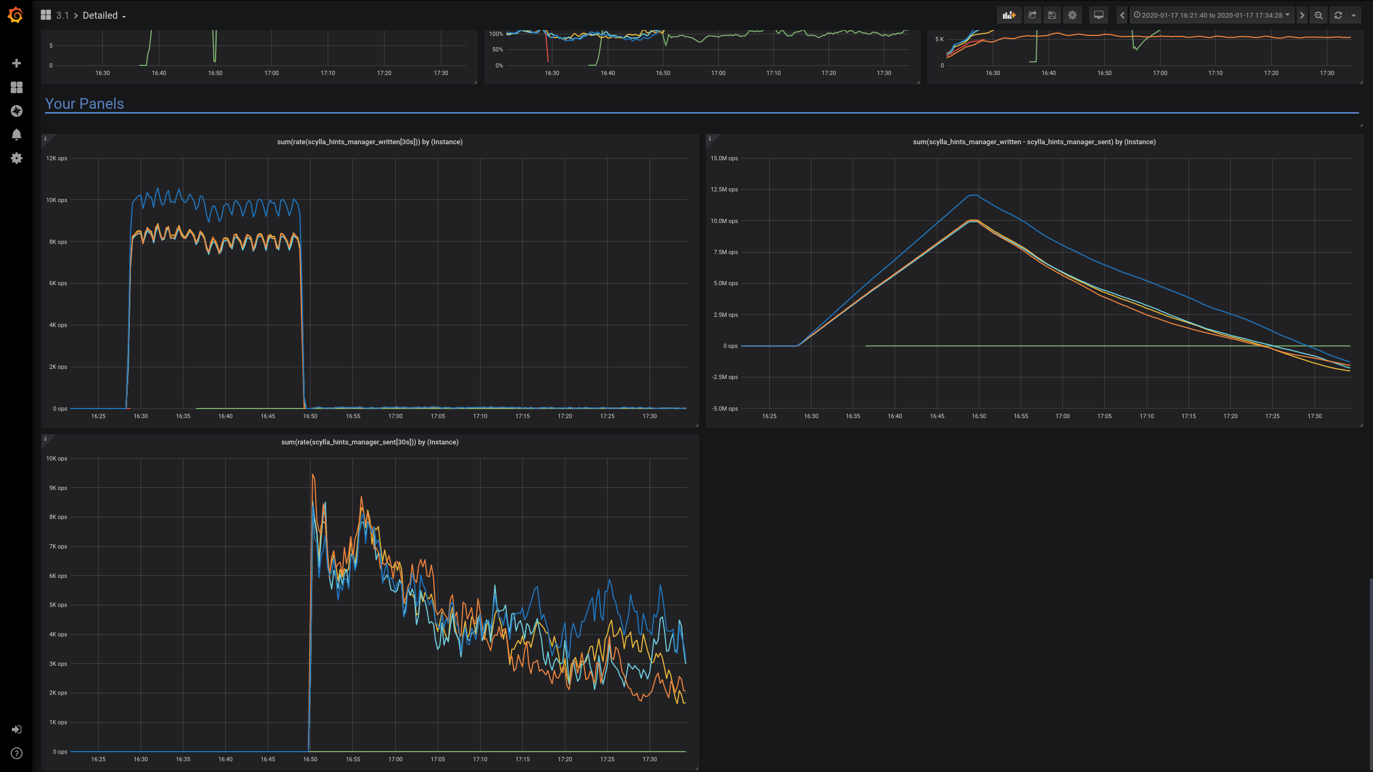
Task: Open dashboard settings via the gear icon
Action: [x=1072, y=15]
